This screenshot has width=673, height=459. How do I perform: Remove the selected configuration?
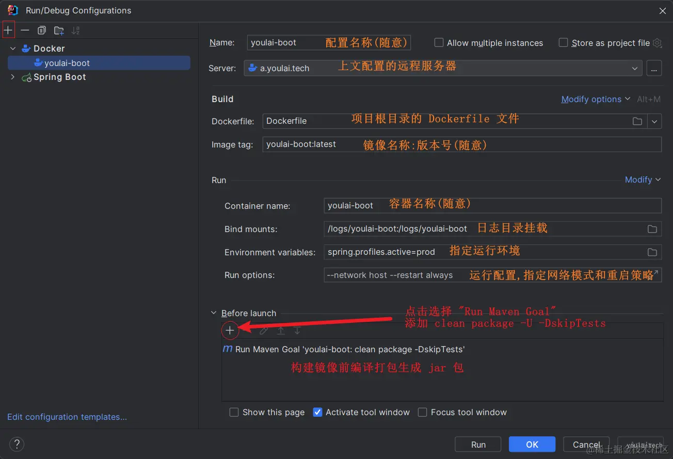pos(25,30)
